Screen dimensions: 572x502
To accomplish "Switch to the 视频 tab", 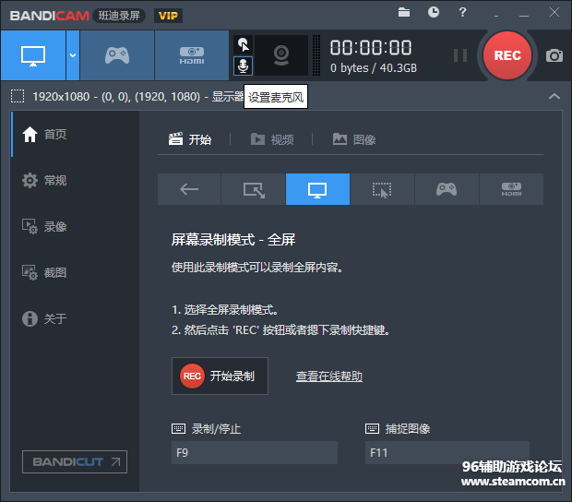I will point(272,139).
